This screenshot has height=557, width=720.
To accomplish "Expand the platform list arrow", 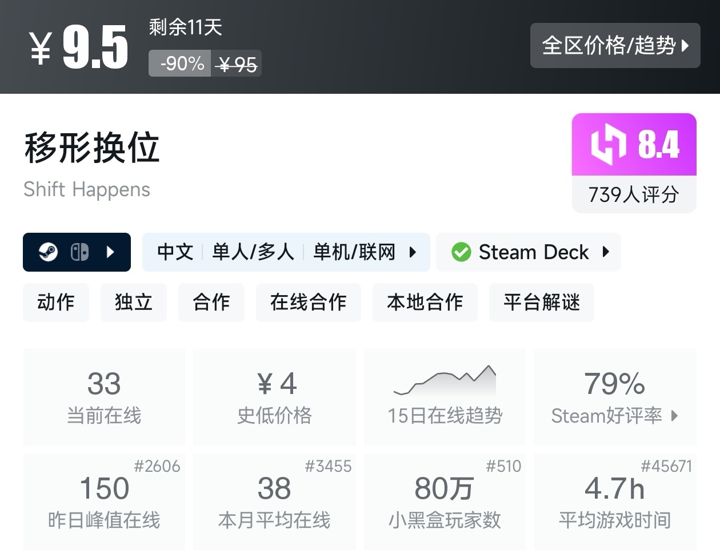I will point(111,252).
